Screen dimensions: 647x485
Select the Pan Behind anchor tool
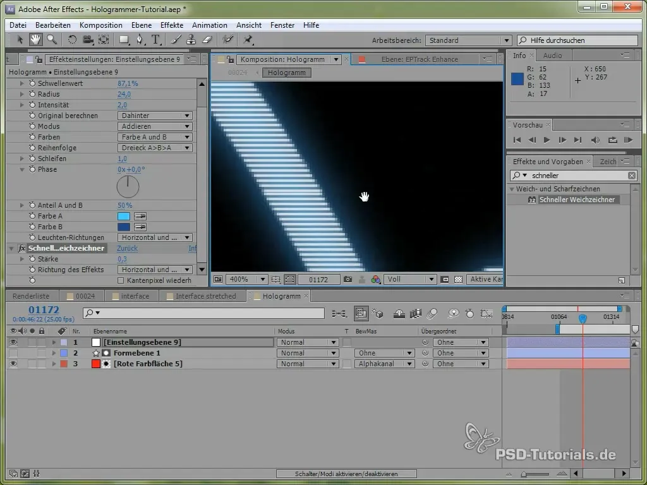(104, 40)
